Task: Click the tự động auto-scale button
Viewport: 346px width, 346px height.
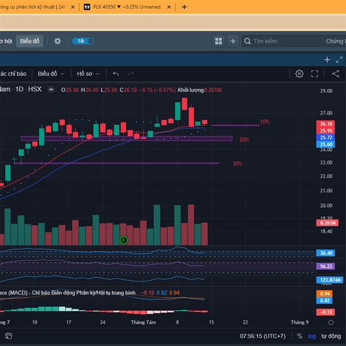Action: pyautogui.click(x=331, y=336)
